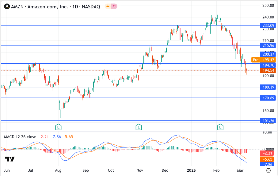Select the 151.76 price level label

(267, 120)
